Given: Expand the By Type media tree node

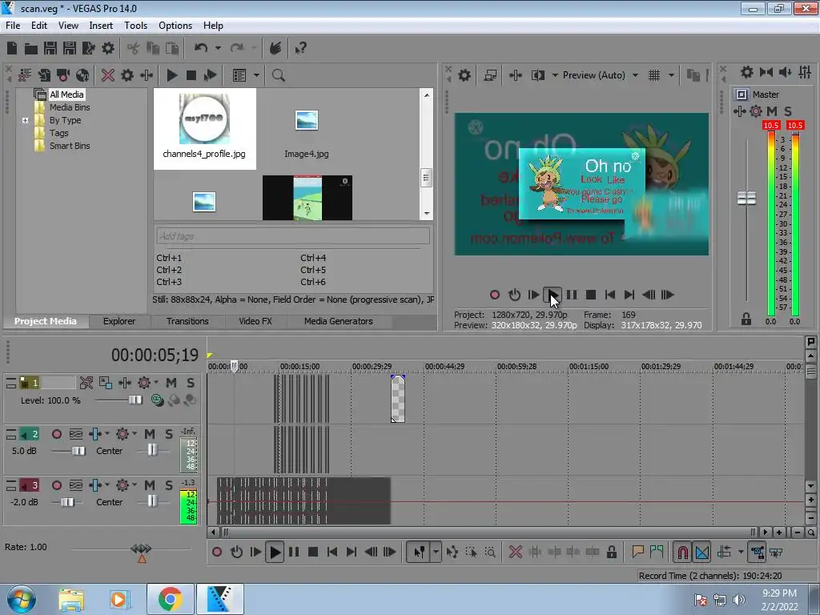Looking at the screenshot, I should (25, 120).
